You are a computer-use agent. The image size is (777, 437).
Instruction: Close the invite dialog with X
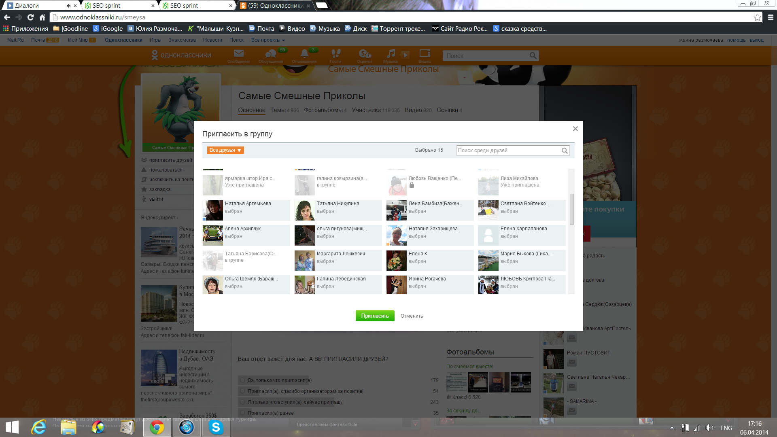pos(575,129)
